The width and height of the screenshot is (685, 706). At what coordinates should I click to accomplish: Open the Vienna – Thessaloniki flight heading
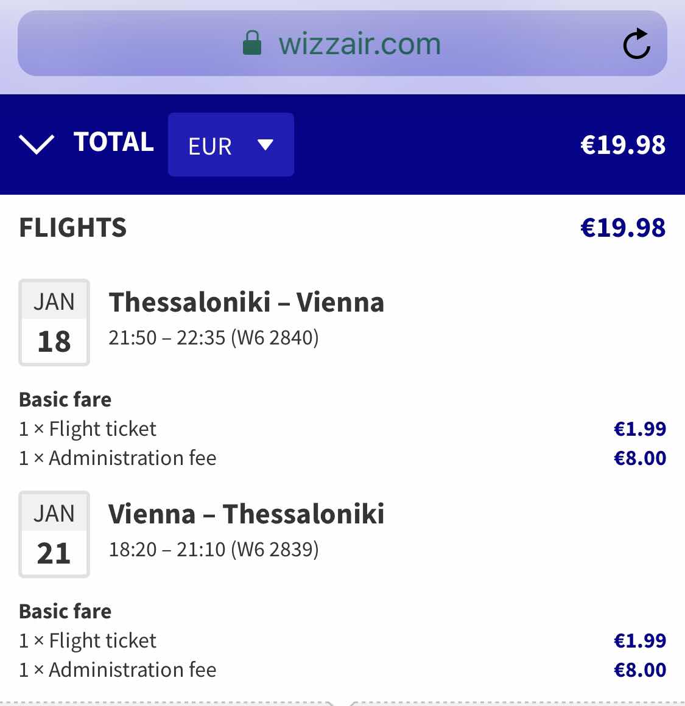pyautogui.click(x=247, y=514)
